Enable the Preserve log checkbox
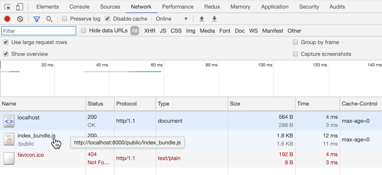Image resolution: width=382 pixels, height=175 pixels. 65,19
